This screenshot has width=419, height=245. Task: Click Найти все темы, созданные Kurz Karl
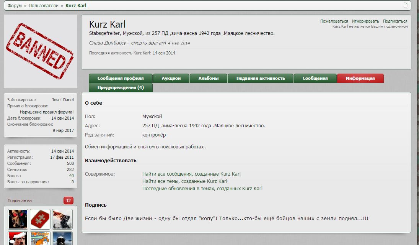point(185,181)
